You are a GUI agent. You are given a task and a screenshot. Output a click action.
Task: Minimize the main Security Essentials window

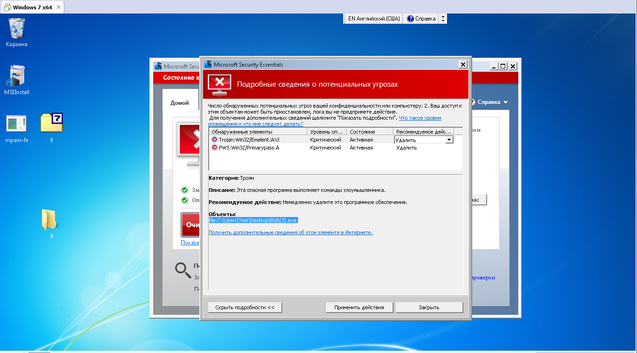(494, 67)
